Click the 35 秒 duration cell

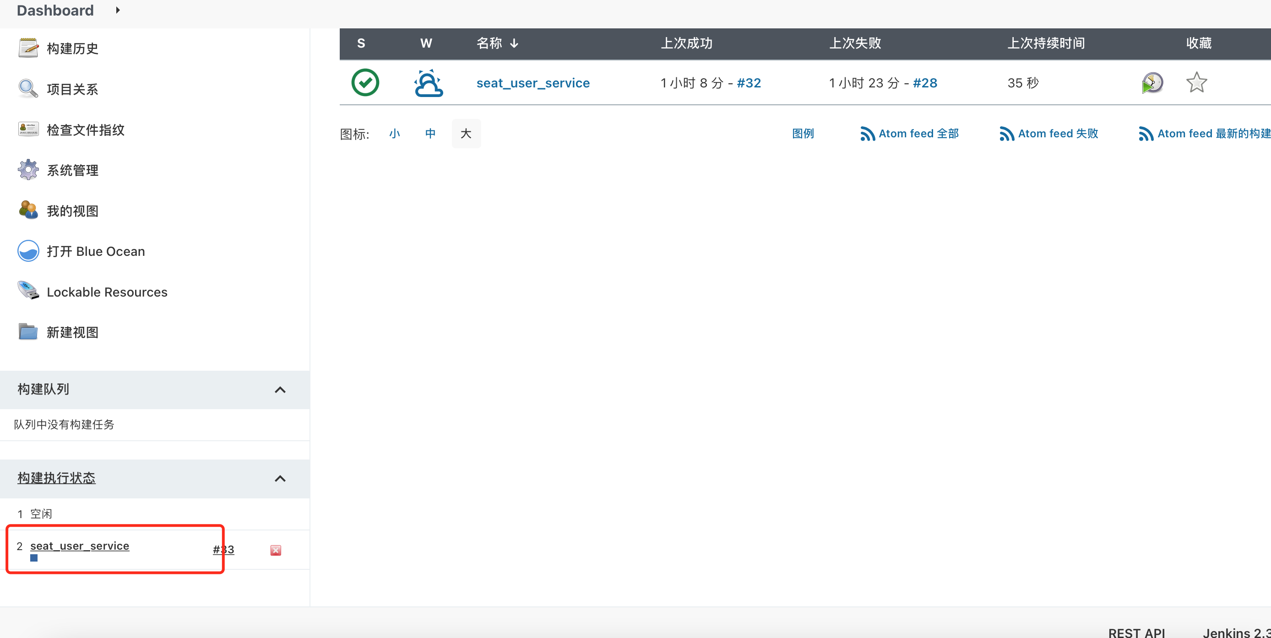pos(1023,83)
